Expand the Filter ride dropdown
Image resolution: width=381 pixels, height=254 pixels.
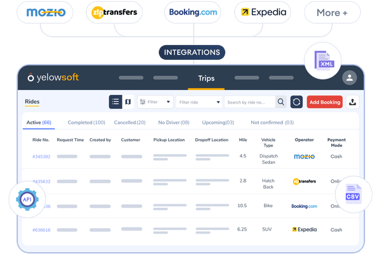(199, 102)
